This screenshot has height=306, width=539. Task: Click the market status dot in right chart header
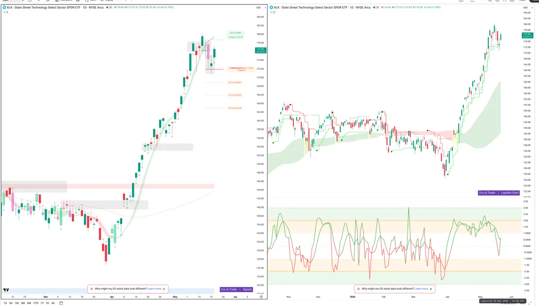(375, 8)
